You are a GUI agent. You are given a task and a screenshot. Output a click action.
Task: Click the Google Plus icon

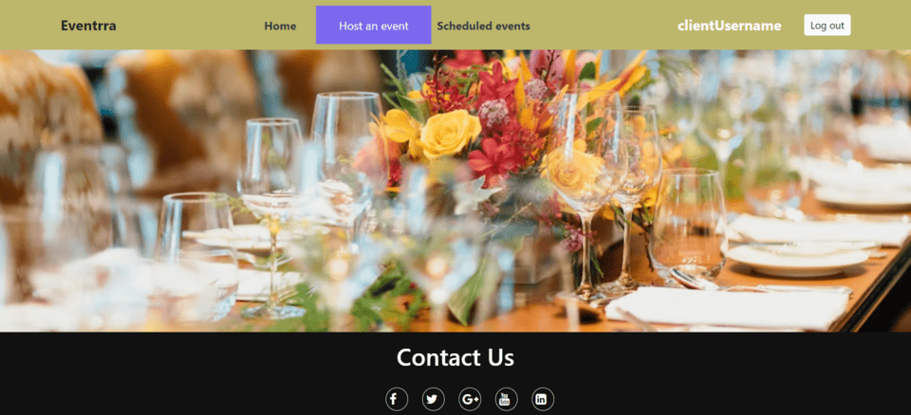tap(470, 399)
